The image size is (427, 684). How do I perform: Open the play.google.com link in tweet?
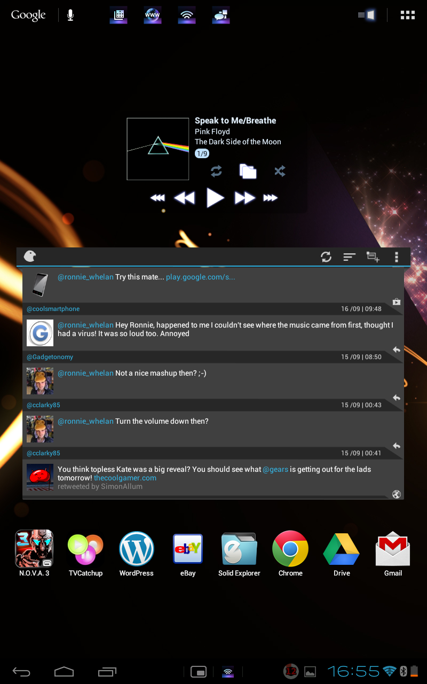click(201, 277)
